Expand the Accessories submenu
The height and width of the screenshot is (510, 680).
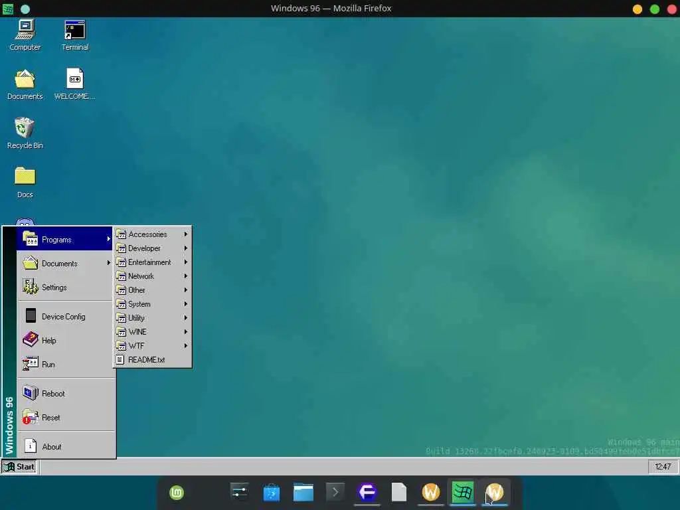152,234
